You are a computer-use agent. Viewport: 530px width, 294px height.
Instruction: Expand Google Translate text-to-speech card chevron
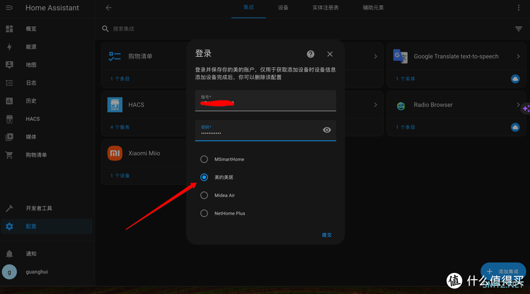(518, 56)
